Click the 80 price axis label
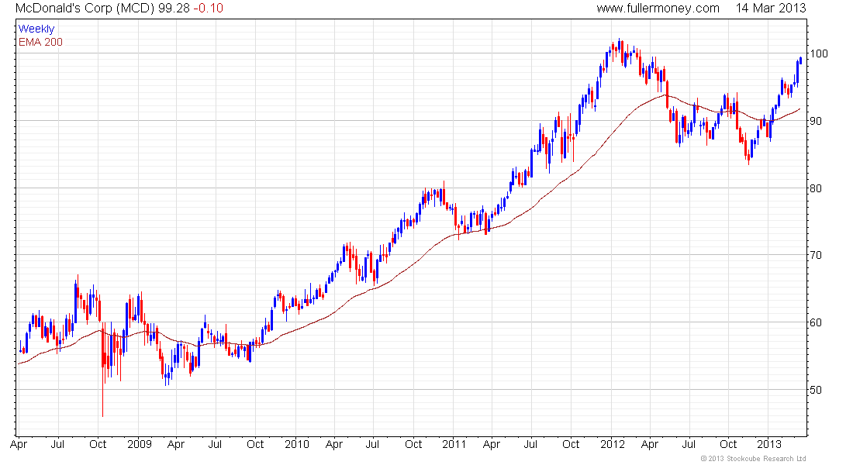 pyautogui.click(x=816, y=188)
